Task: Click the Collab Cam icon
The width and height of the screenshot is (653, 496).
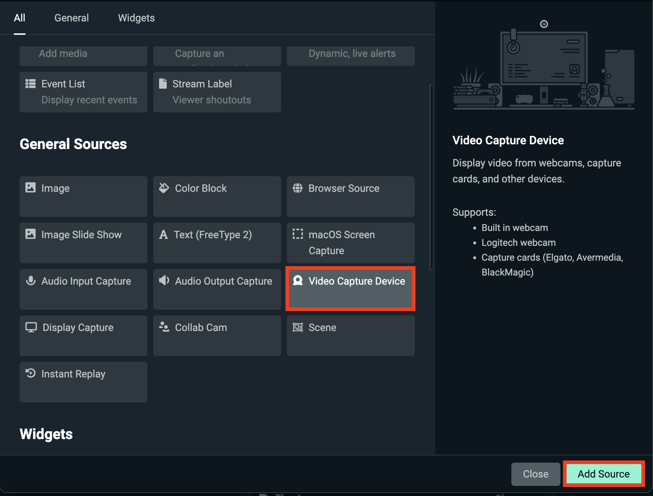Action: coord(164,327)
